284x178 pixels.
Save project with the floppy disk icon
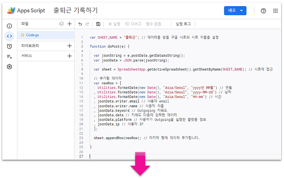pyautogui.click(x=98, y=24)
